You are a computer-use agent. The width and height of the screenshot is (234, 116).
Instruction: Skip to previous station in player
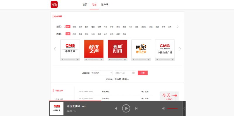tap(116, 108)
